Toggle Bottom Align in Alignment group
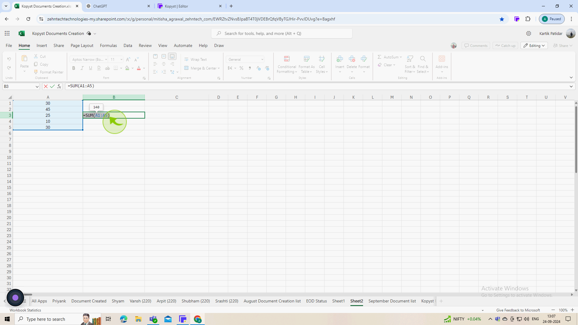This screenshot has width=578, height=325. (172, 56)
